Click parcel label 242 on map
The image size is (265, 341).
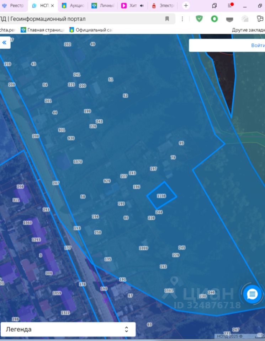click(x=99, y=121)
